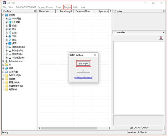167x136 pixels.
Task: Click the 3D 对象 folder icon
Action: (10, 22)
